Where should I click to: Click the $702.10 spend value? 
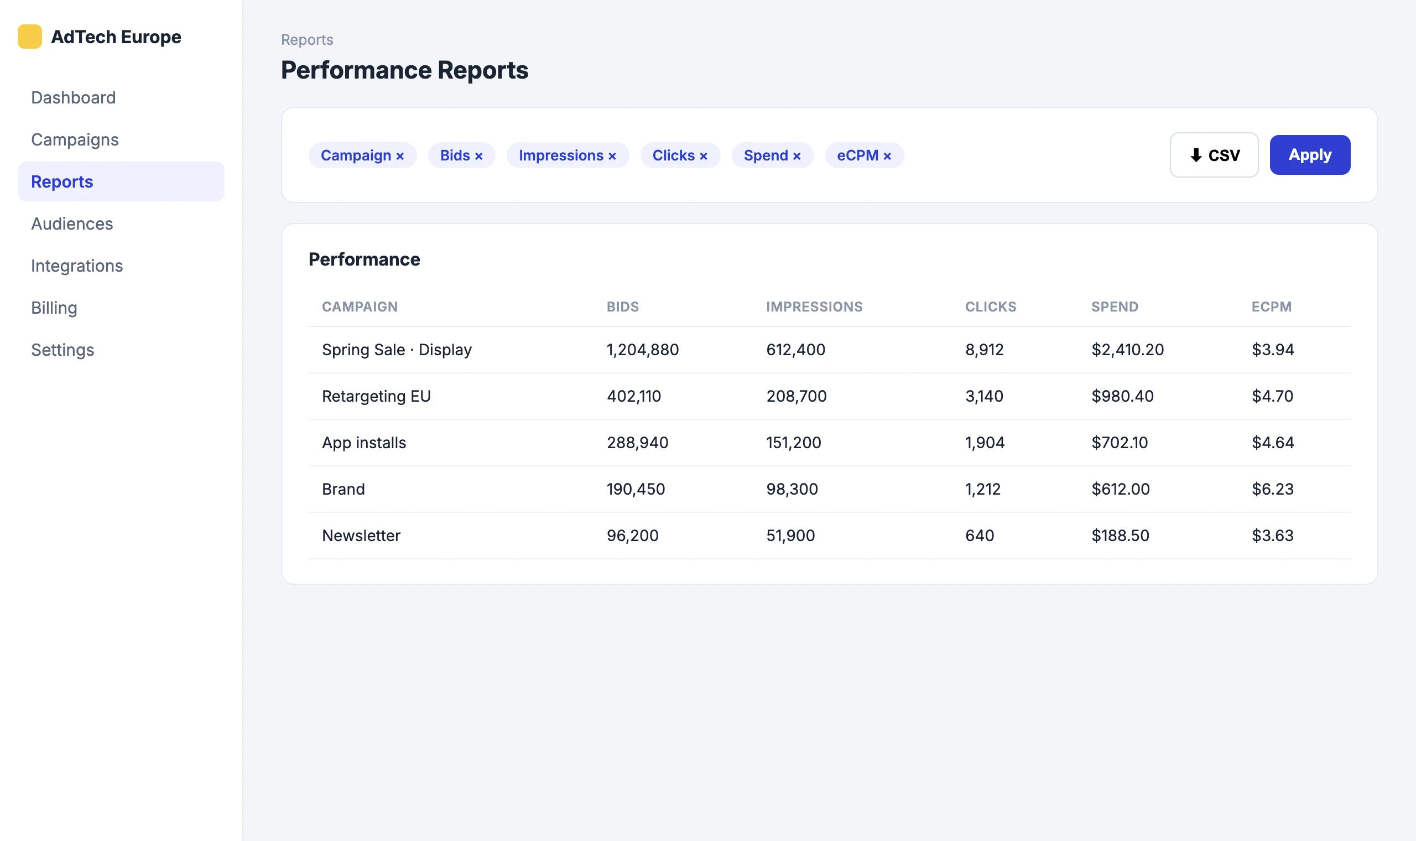click(1120, 443)
